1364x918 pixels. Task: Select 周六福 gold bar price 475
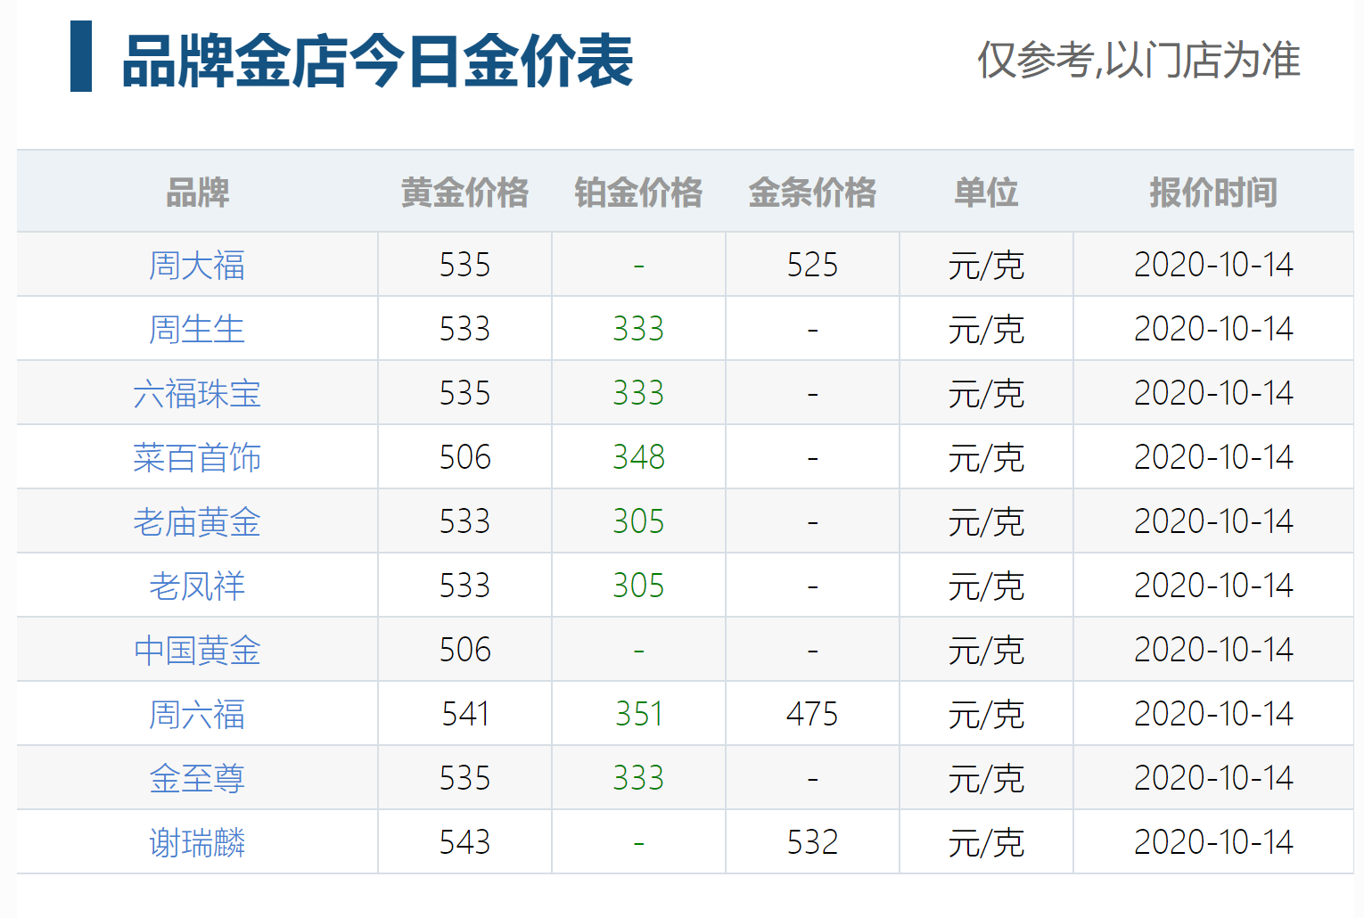812,714
